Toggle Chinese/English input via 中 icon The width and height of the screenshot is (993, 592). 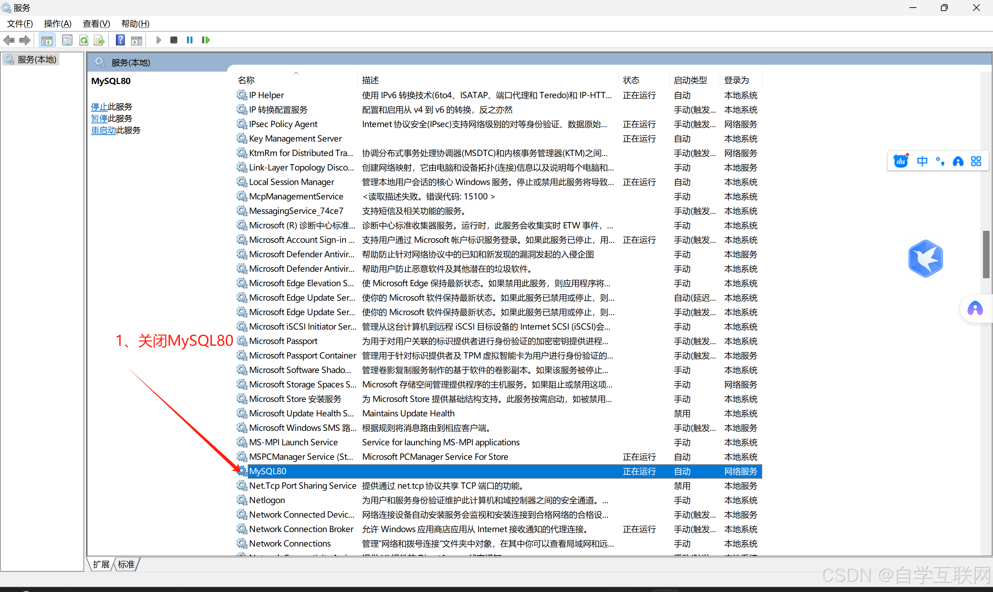point(922,161)
